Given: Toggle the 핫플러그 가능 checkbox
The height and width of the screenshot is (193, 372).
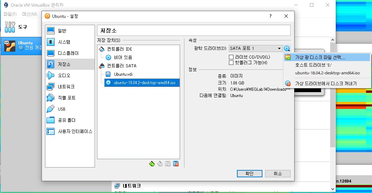Looking at the screenshot, I should point(231,63).
